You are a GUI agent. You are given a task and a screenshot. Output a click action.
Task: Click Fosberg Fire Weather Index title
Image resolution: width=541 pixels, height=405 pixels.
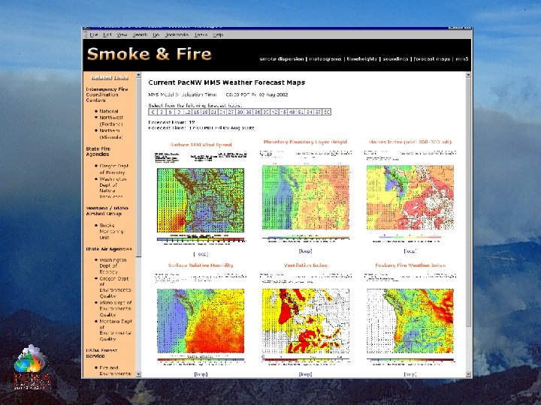click(x=410, y=265)
